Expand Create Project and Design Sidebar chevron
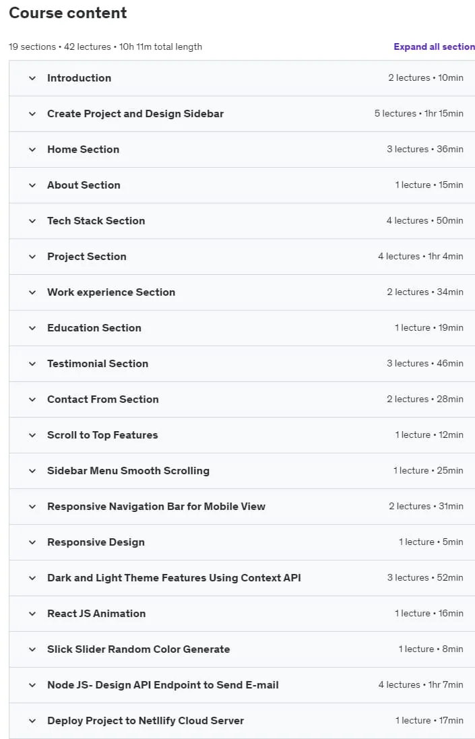This screenshot has height=739, width=475. (x=32, y=114)
